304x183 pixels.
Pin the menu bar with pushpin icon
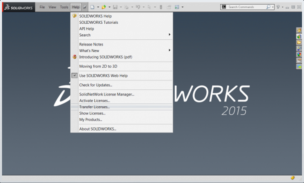pos(85,7)
